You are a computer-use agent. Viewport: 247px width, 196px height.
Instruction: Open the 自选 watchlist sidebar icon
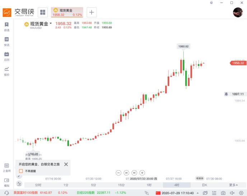click(6, 27)
